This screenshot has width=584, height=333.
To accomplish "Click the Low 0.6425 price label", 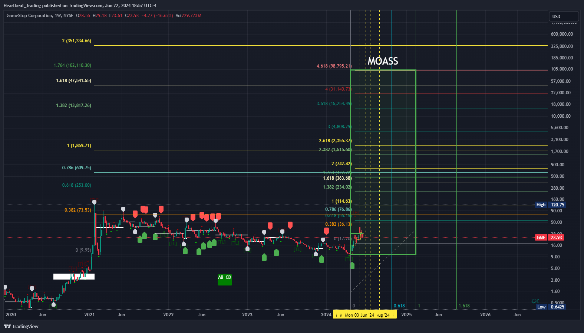I will click(x=551, y=307).
